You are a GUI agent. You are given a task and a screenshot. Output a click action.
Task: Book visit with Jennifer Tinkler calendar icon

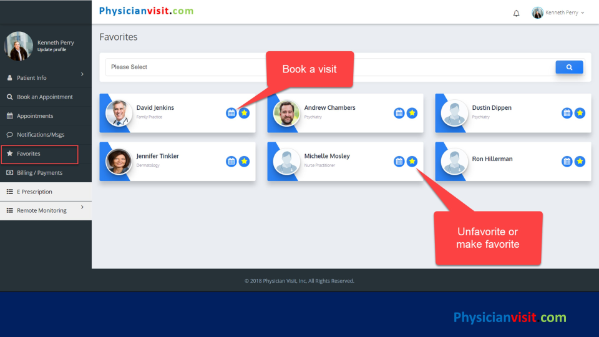231,161
